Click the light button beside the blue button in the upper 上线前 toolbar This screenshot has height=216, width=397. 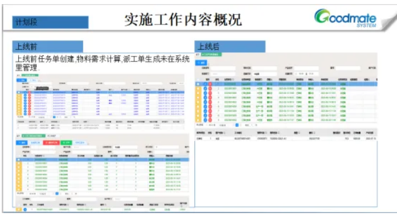pos(33,81)
